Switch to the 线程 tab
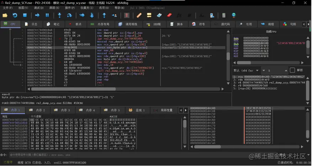312x166 pixels. click(x=268, y=24)
